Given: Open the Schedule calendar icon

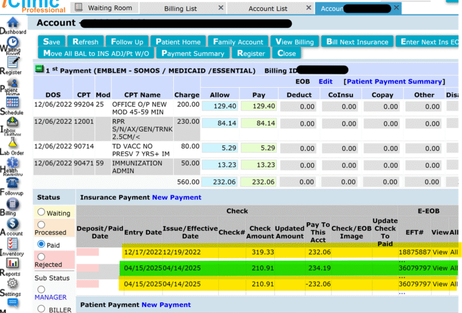Looking at the screenshot, I should pyautogui.click(x=11, y=103).
